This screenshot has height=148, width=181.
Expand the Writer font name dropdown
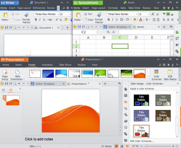pyautogui.click(x=58, y=14)
